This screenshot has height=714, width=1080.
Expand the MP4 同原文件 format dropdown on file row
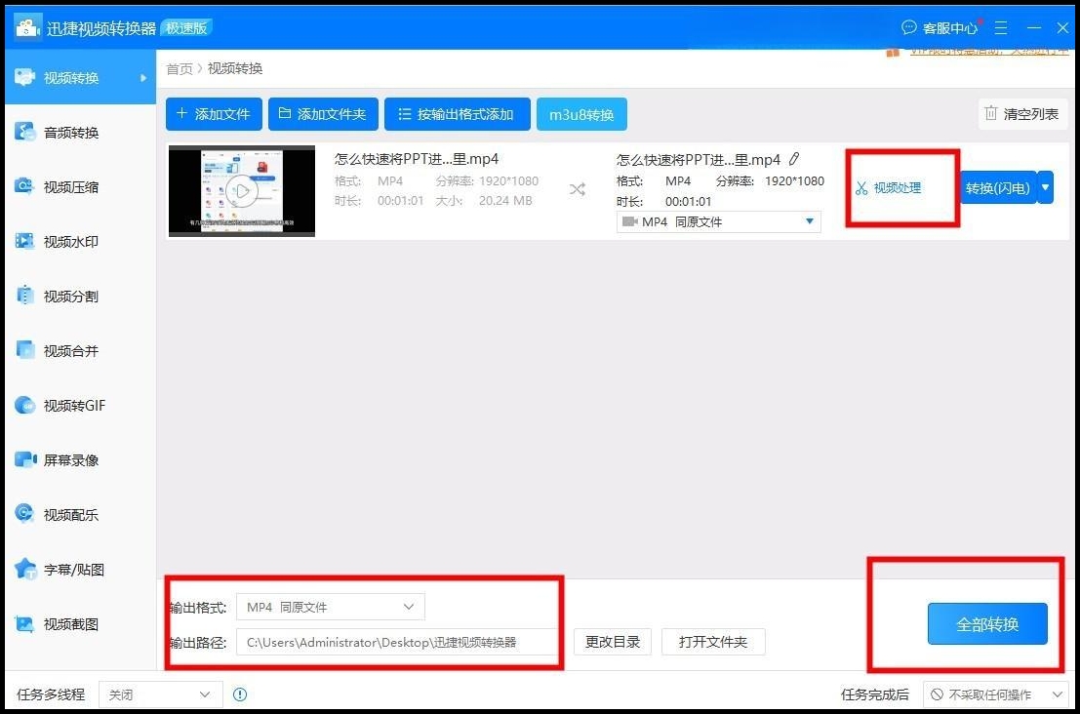coord(809,221)
